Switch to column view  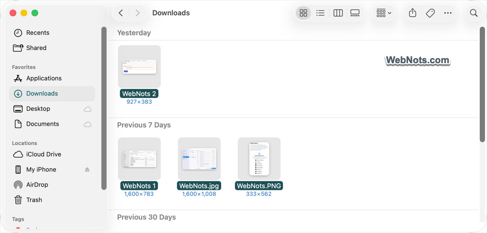click(338, 13)
